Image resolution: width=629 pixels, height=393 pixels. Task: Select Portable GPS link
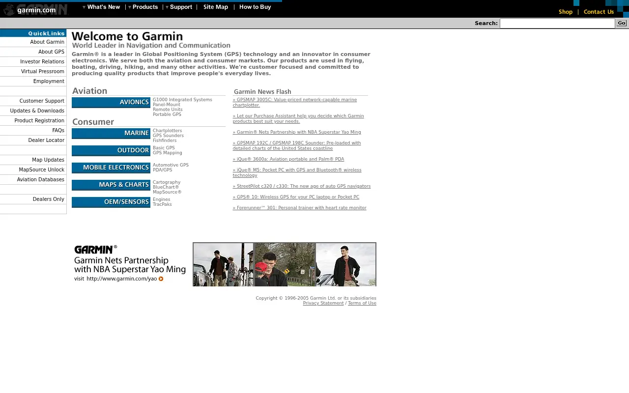point(167,114)
